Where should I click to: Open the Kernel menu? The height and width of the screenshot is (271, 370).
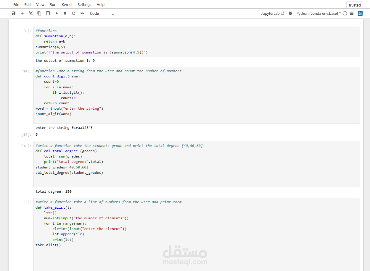tap(67, 4)
